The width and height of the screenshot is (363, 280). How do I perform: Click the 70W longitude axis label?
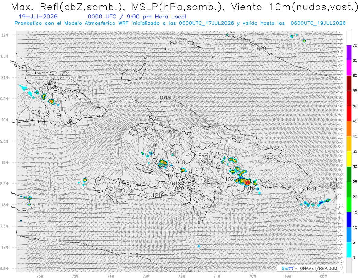coord(253,276)
